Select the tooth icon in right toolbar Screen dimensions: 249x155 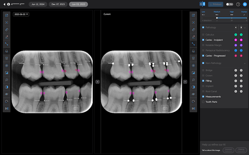click(193, 58)
